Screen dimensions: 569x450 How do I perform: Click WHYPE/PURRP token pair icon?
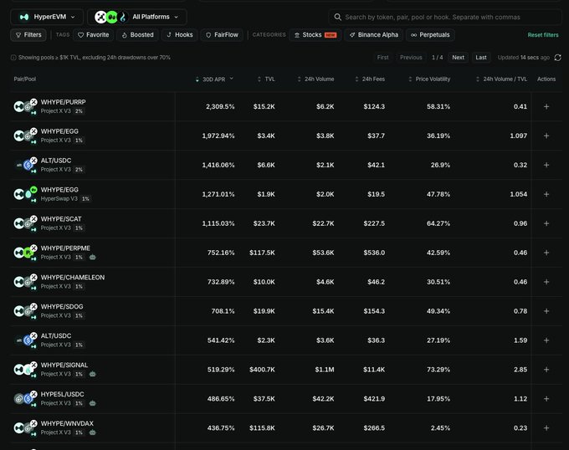pos(25,106)
